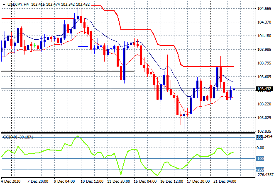Screen dimensions: 274x186
Task: Click the 9 Dec 04:00 time label
Action: click(x=64, y=181)
